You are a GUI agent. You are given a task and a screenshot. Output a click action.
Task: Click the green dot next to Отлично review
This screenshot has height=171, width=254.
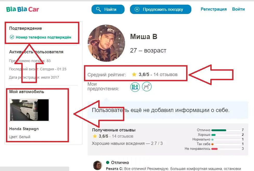click(x=108, y=162)
